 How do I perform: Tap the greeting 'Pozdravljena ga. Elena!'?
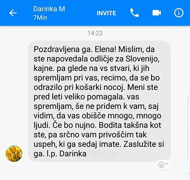(75, 49)
